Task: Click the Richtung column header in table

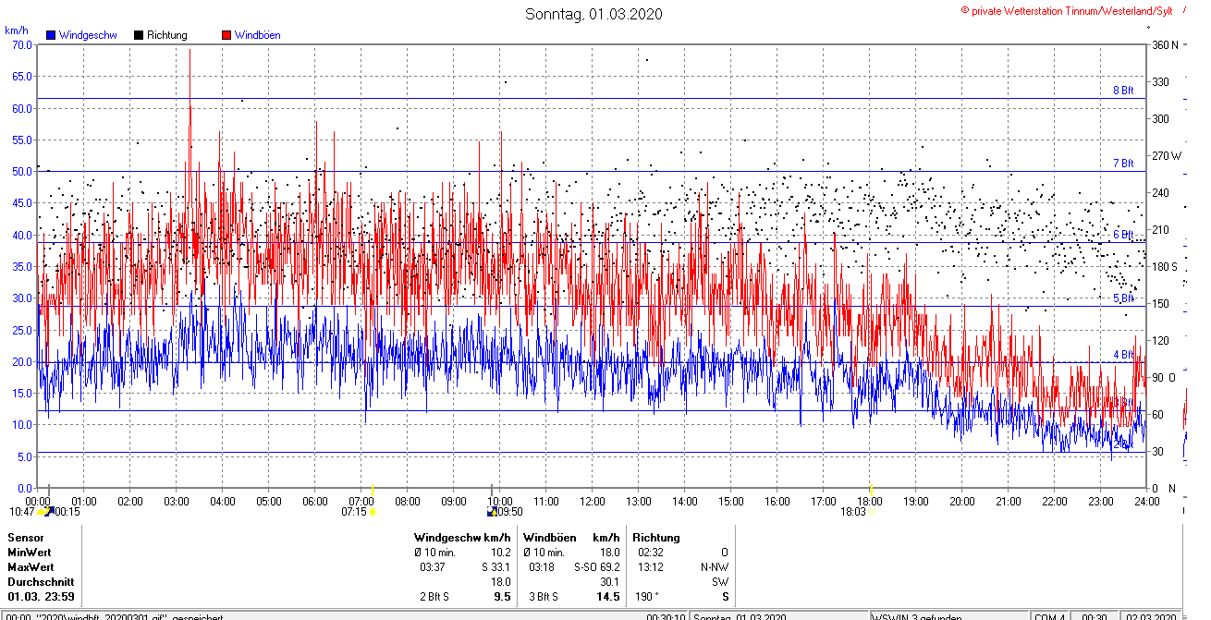Action: tap(656, 537)
